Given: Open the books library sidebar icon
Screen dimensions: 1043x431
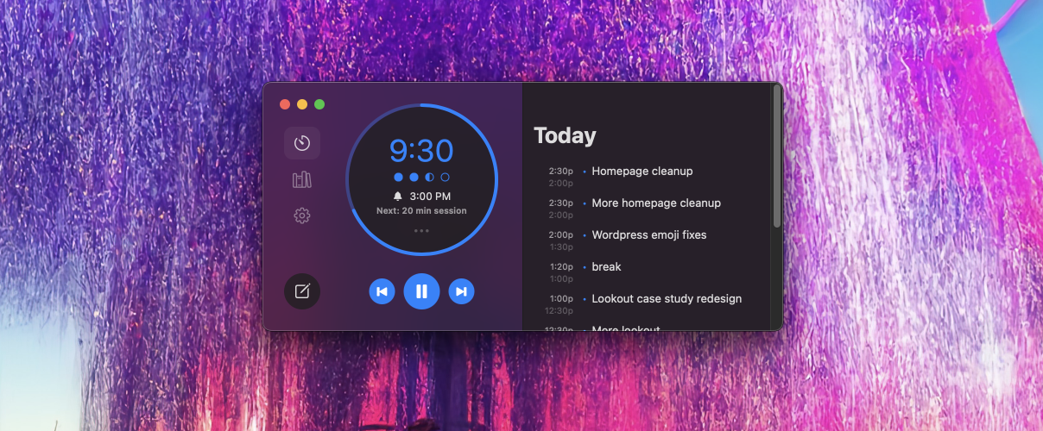Looking at the screenshot, I should click(302, 179).
